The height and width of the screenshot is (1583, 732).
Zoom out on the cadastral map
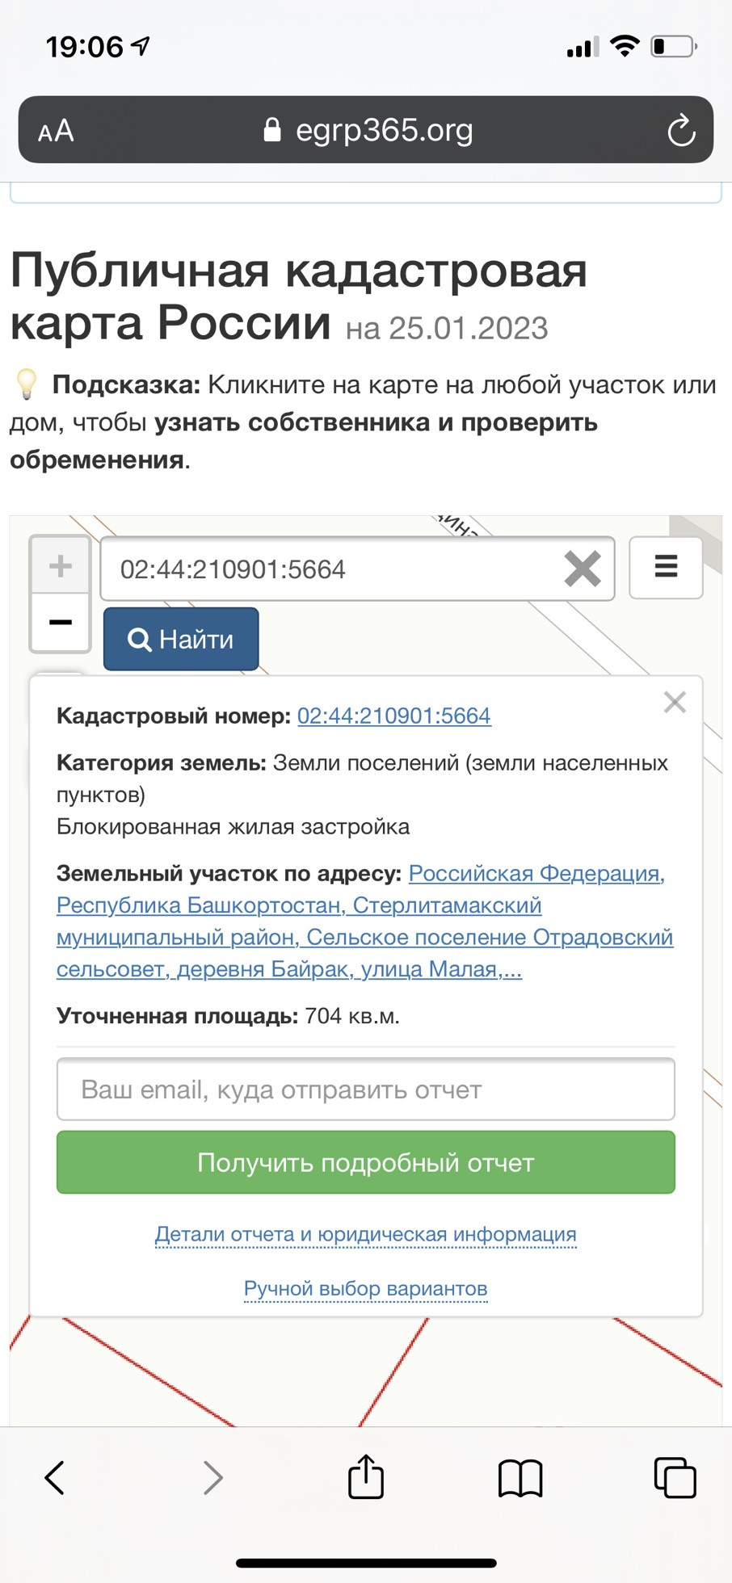click(x=60, y=622)
